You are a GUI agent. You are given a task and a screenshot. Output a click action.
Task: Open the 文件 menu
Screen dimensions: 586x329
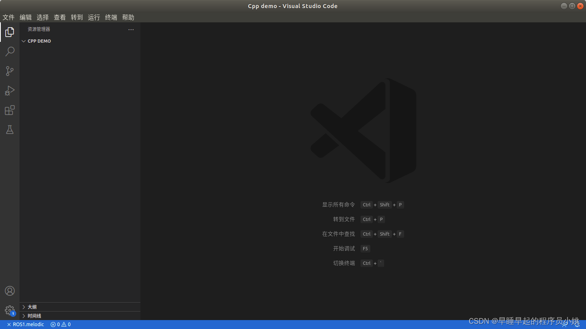click(x=9, y=17)
